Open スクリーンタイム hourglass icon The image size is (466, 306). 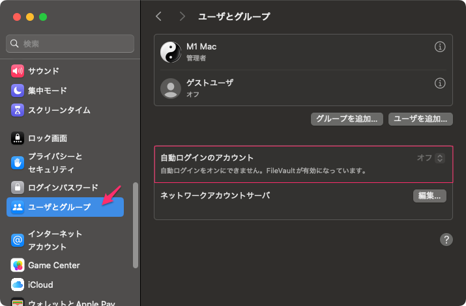[x=18, y=110]
